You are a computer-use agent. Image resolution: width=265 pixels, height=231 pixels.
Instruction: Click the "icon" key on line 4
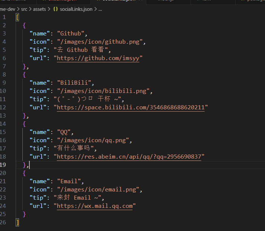pyautogui.click(x=40, y=42)
